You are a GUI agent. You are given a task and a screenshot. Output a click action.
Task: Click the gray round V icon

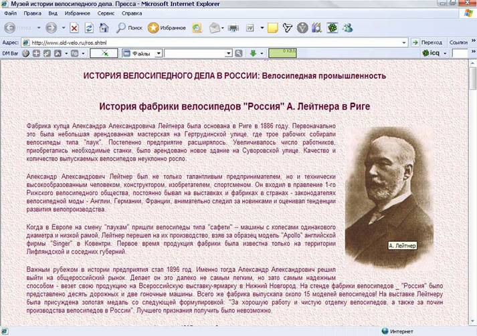pyautogui.click(x=302, y=28)
